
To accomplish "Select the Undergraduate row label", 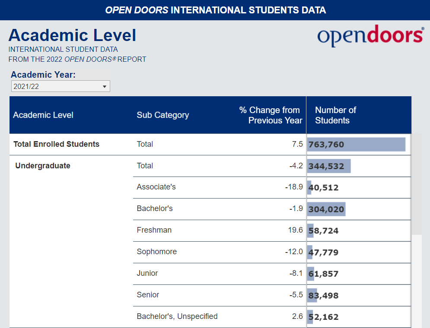I will coord(43,166).
